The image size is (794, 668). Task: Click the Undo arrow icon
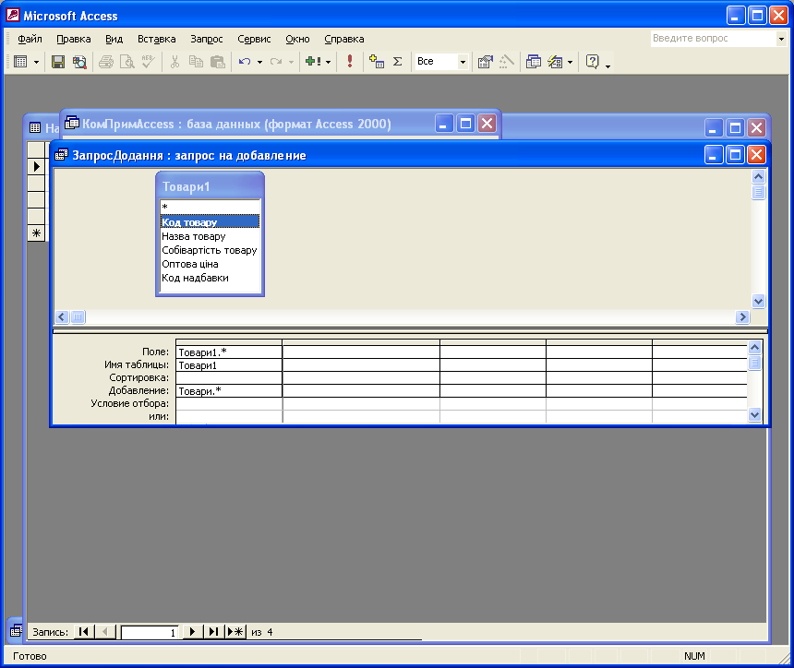click(245, 62)
